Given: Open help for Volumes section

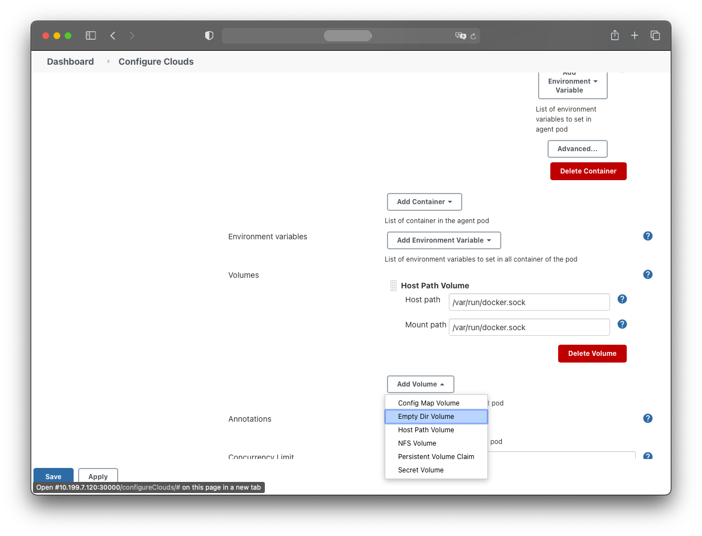Looking at the screenshot, I should click(647, 274).
